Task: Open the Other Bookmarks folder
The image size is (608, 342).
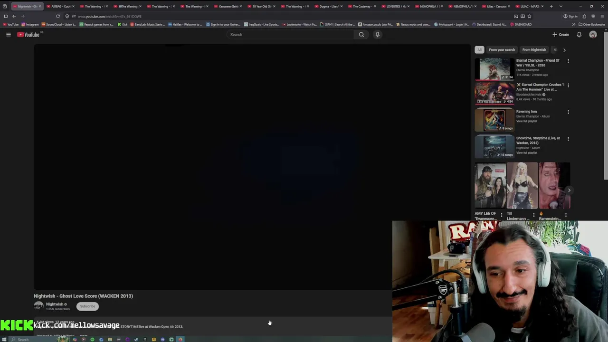Action: pyautogui.click(x=592, y=24)
